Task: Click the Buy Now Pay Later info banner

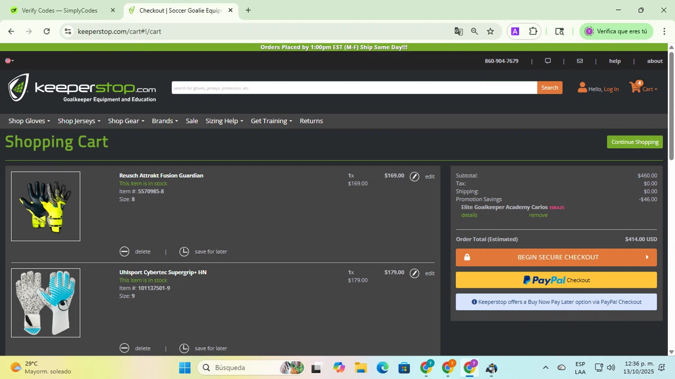Action: 556,302
